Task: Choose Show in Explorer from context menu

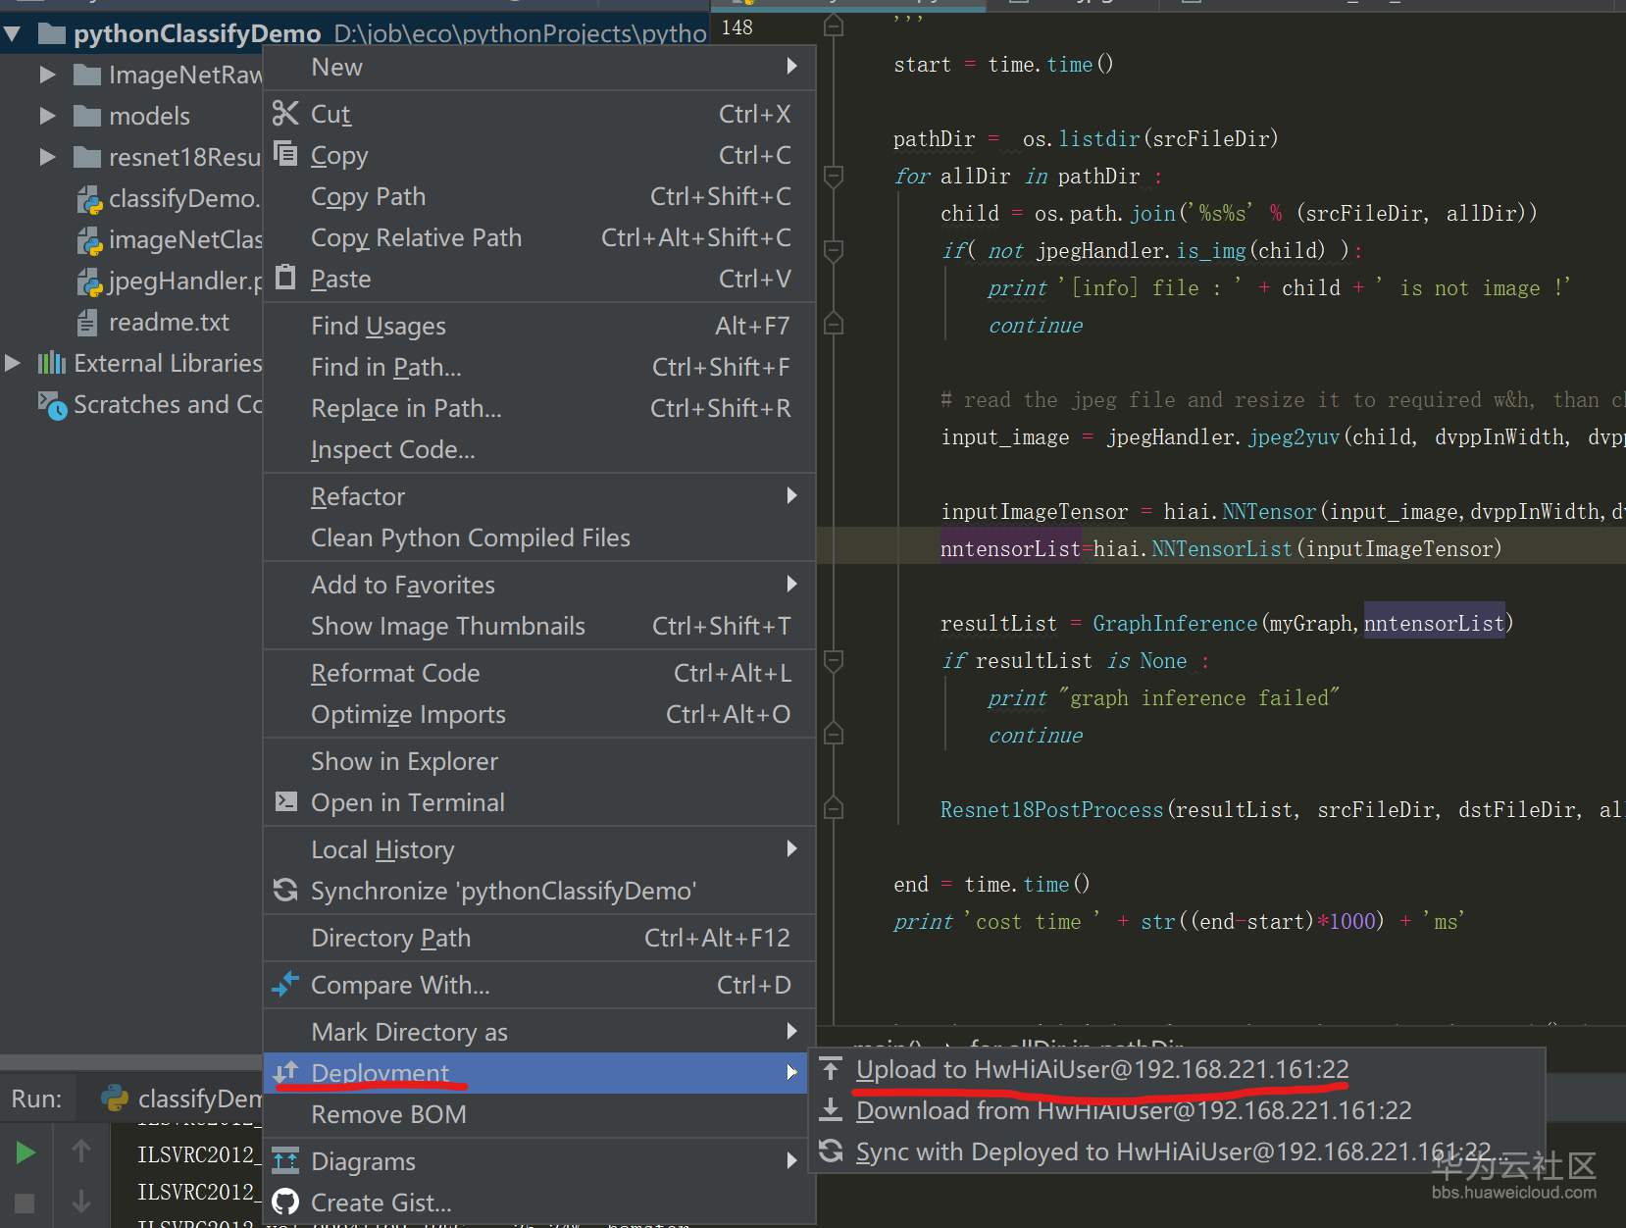Action: [404, 761]
